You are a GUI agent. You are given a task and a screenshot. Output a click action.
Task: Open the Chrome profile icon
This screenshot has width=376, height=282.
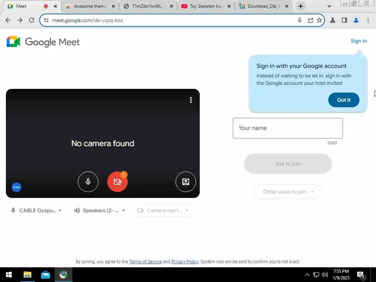pos(356,20)
